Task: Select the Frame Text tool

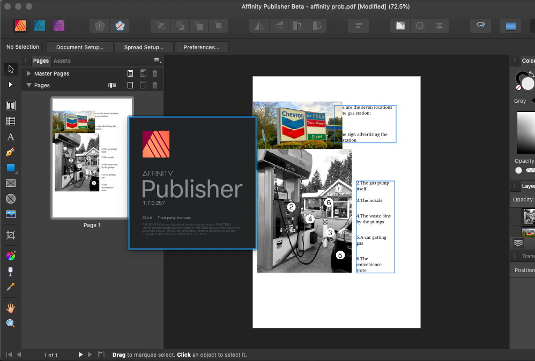Action: 11,106
